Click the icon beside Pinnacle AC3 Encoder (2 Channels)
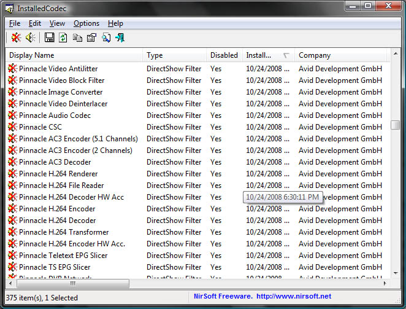This screenshot has height=309, width=406. [12, 151]
